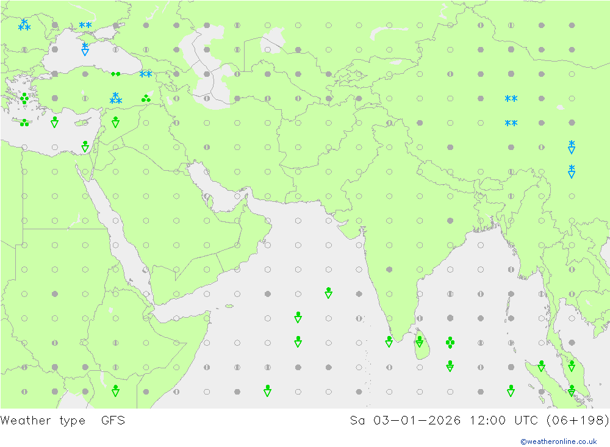Select the northernmost green shower symbol in the Arabian Sea

point(328,293)
